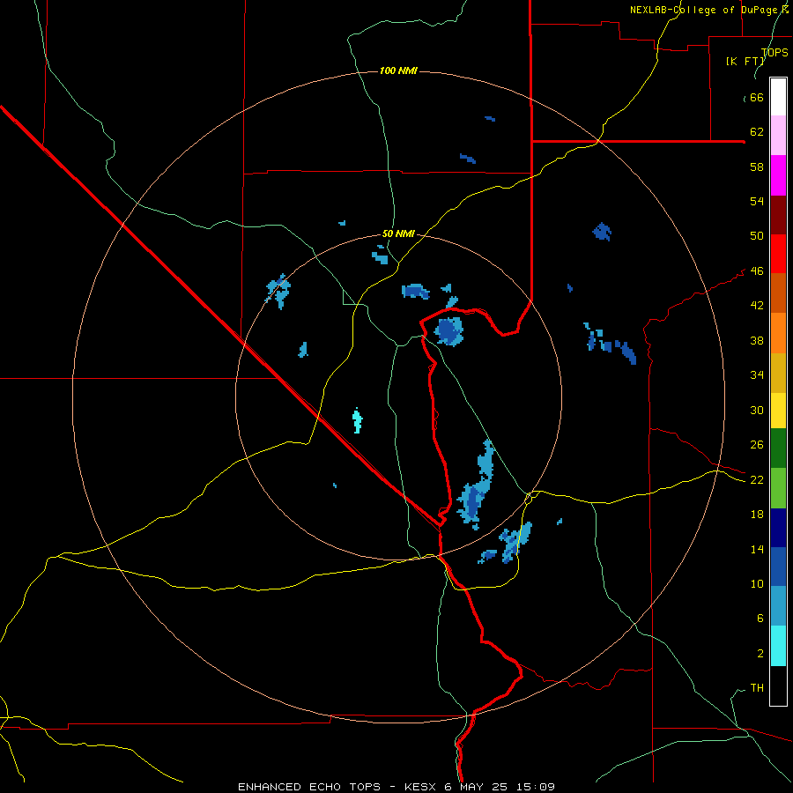Viewport: 793px width, 793px height.
Task: Click the white 66+ kft legend swatch
Action: pyautogui.click(x=778, y=97)
